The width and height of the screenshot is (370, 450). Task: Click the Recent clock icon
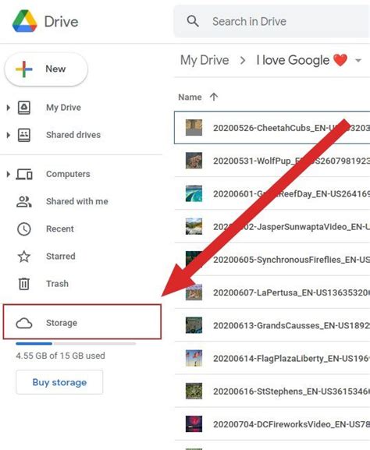[24, 229]
